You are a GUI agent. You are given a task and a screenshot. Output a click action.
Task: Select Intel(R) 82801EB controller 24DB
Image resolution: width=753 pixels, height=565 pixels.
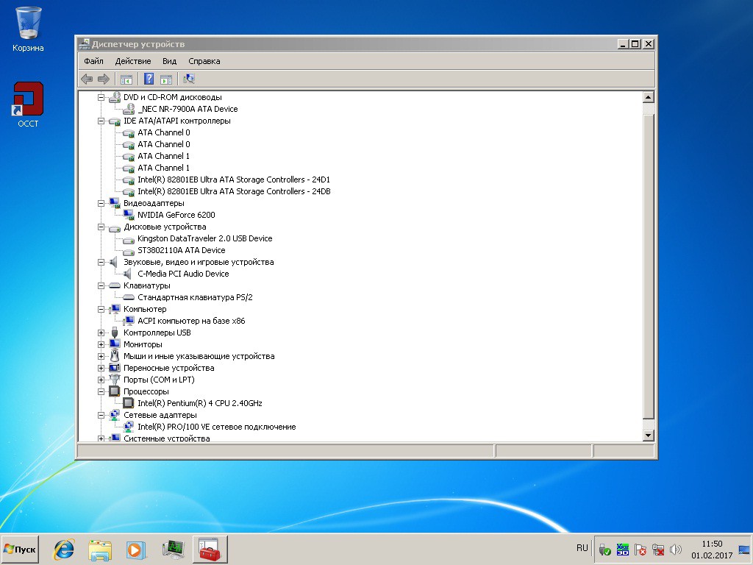pyautogui.click(x=234, y=191)
